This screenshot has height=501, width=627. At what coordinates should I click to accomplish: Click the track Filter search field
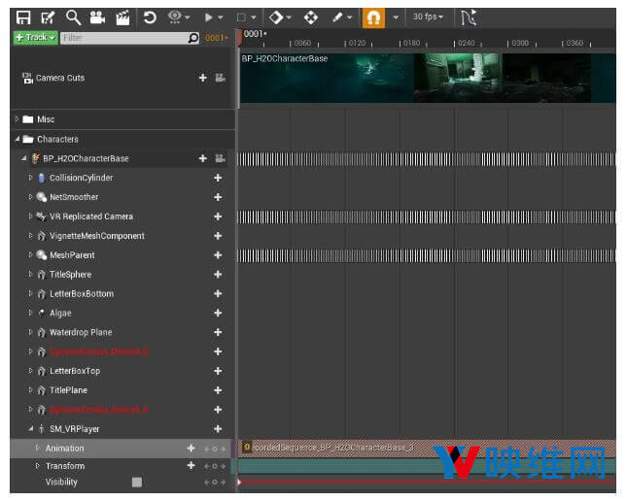click(122, 38)
